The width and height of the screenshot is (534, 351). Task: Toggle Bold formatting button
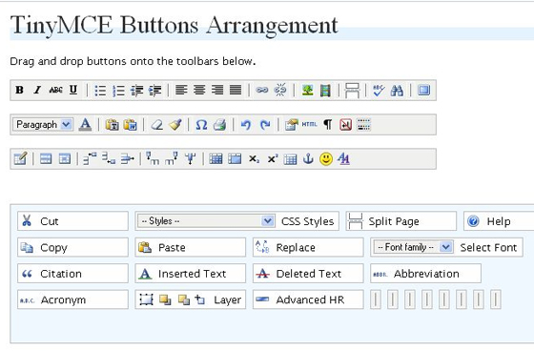[19, 90]
